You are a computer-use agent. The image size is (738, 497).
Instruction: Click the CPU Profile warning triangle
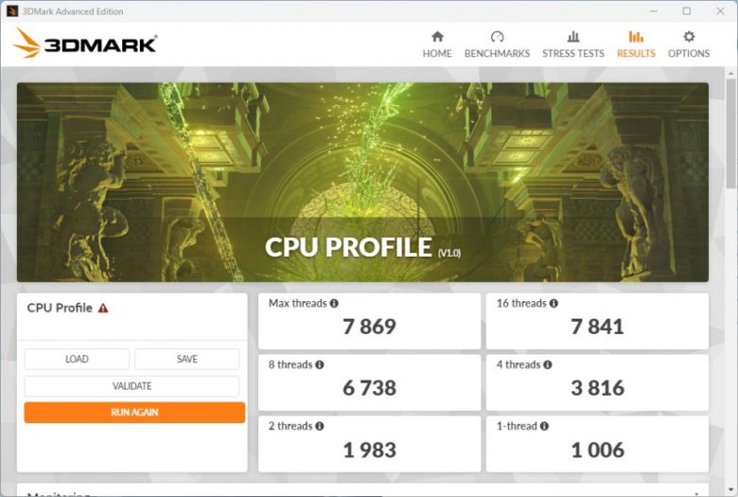[x=103, y=308]
